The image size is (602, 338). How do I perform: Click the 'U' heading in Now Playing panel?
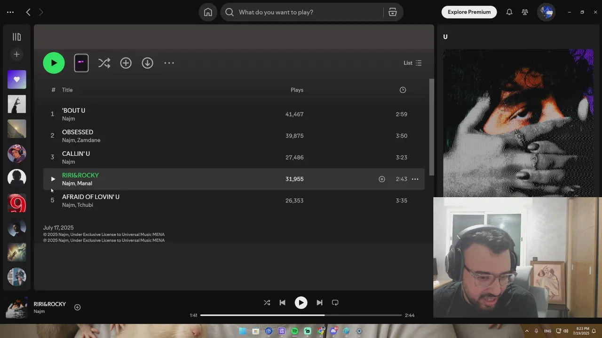point(445,37)
